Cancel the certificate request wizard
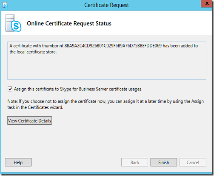214x176 pixels. (193, 162)
